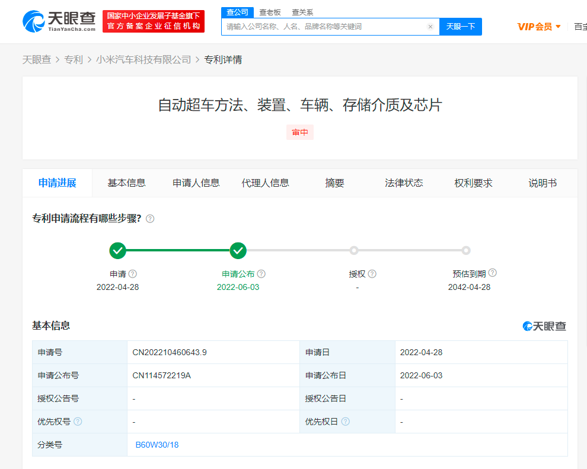This screenshot has height=469, width=587.
Task: Click the help icon beside 授权 label
Action: point(372,273)
